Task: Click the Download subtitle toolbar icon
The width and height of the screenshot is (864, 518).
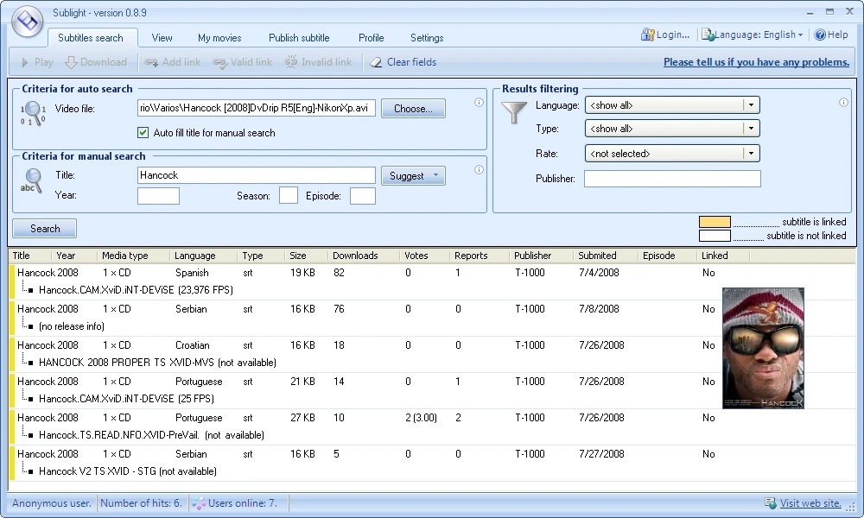Action: [x=72, y=62]
